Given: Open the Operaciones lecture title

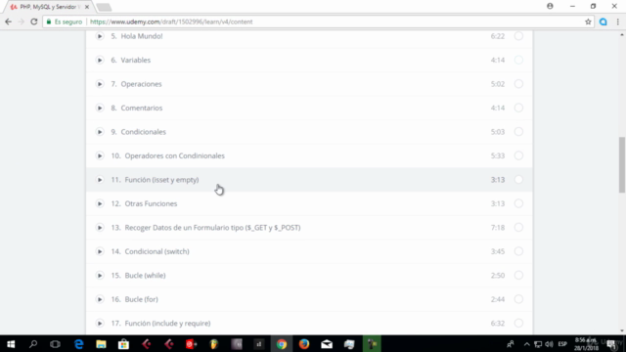Looking at the screenshot, I should [x=141, y=84].
